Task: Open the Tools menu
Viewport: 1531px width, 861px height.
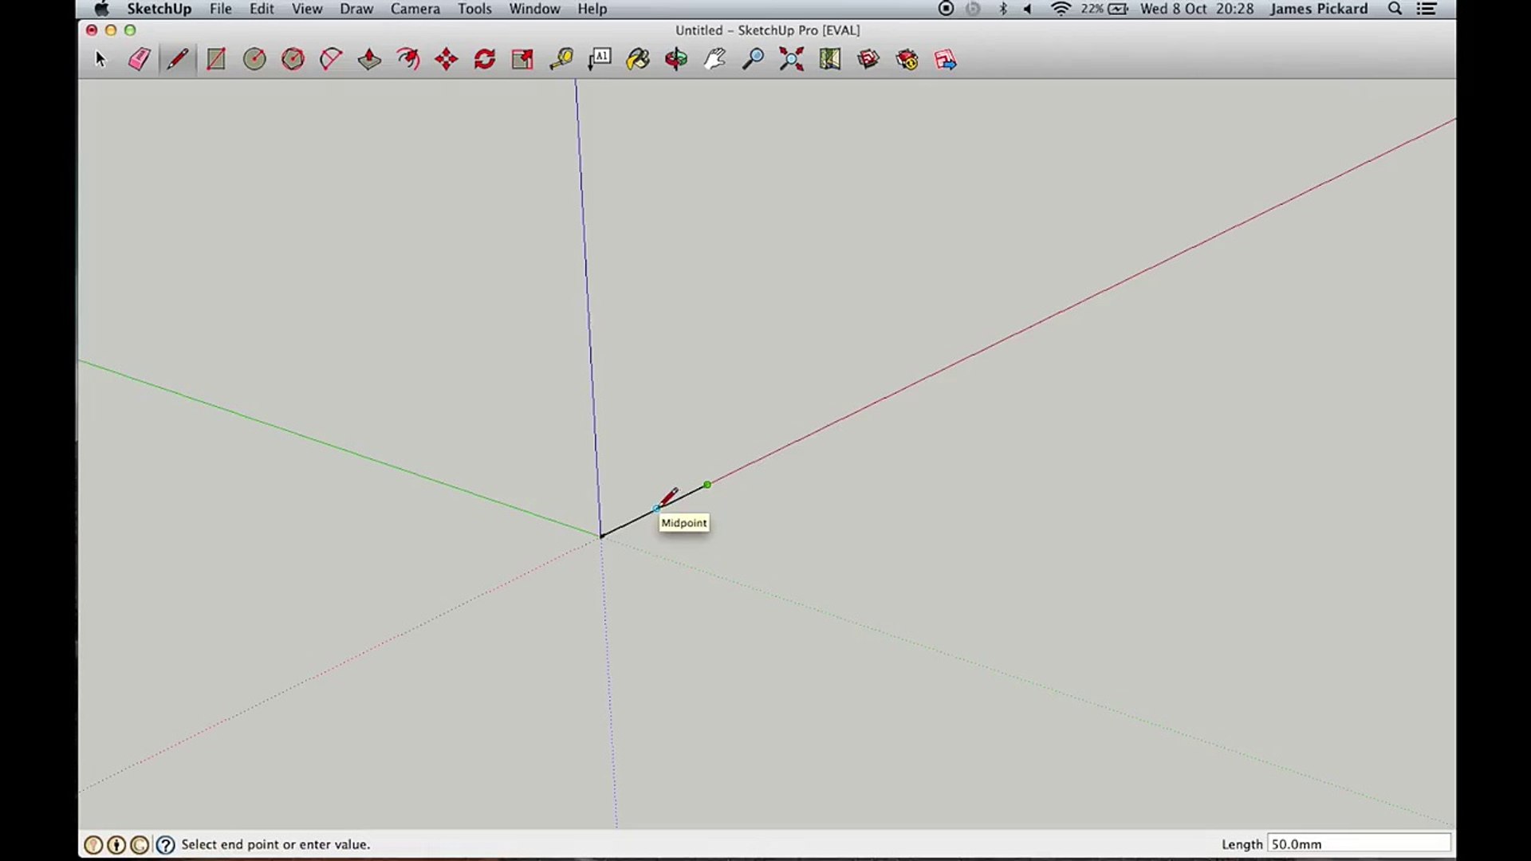Action: pyautogui.click(x=474, y=9)
